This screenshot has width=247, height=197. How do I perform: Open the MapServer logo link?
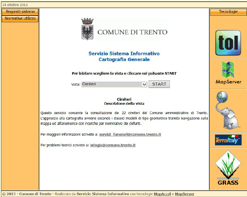coord(228,73)
